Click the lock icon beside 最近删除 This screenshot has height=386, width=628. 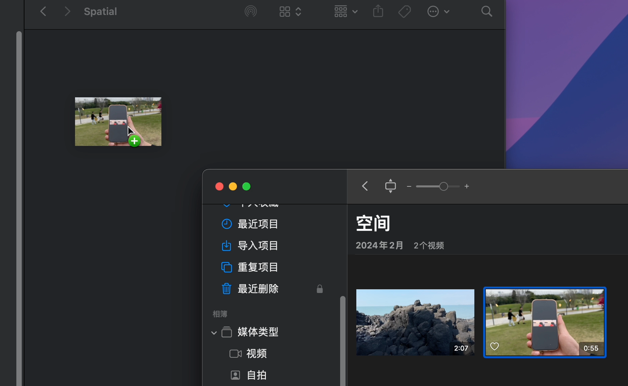tap(320, 289)
